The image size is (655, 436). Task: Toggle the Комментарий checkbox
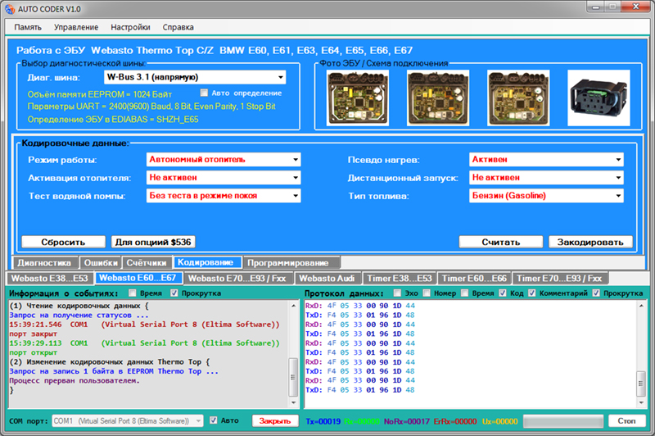pos(531,293)
